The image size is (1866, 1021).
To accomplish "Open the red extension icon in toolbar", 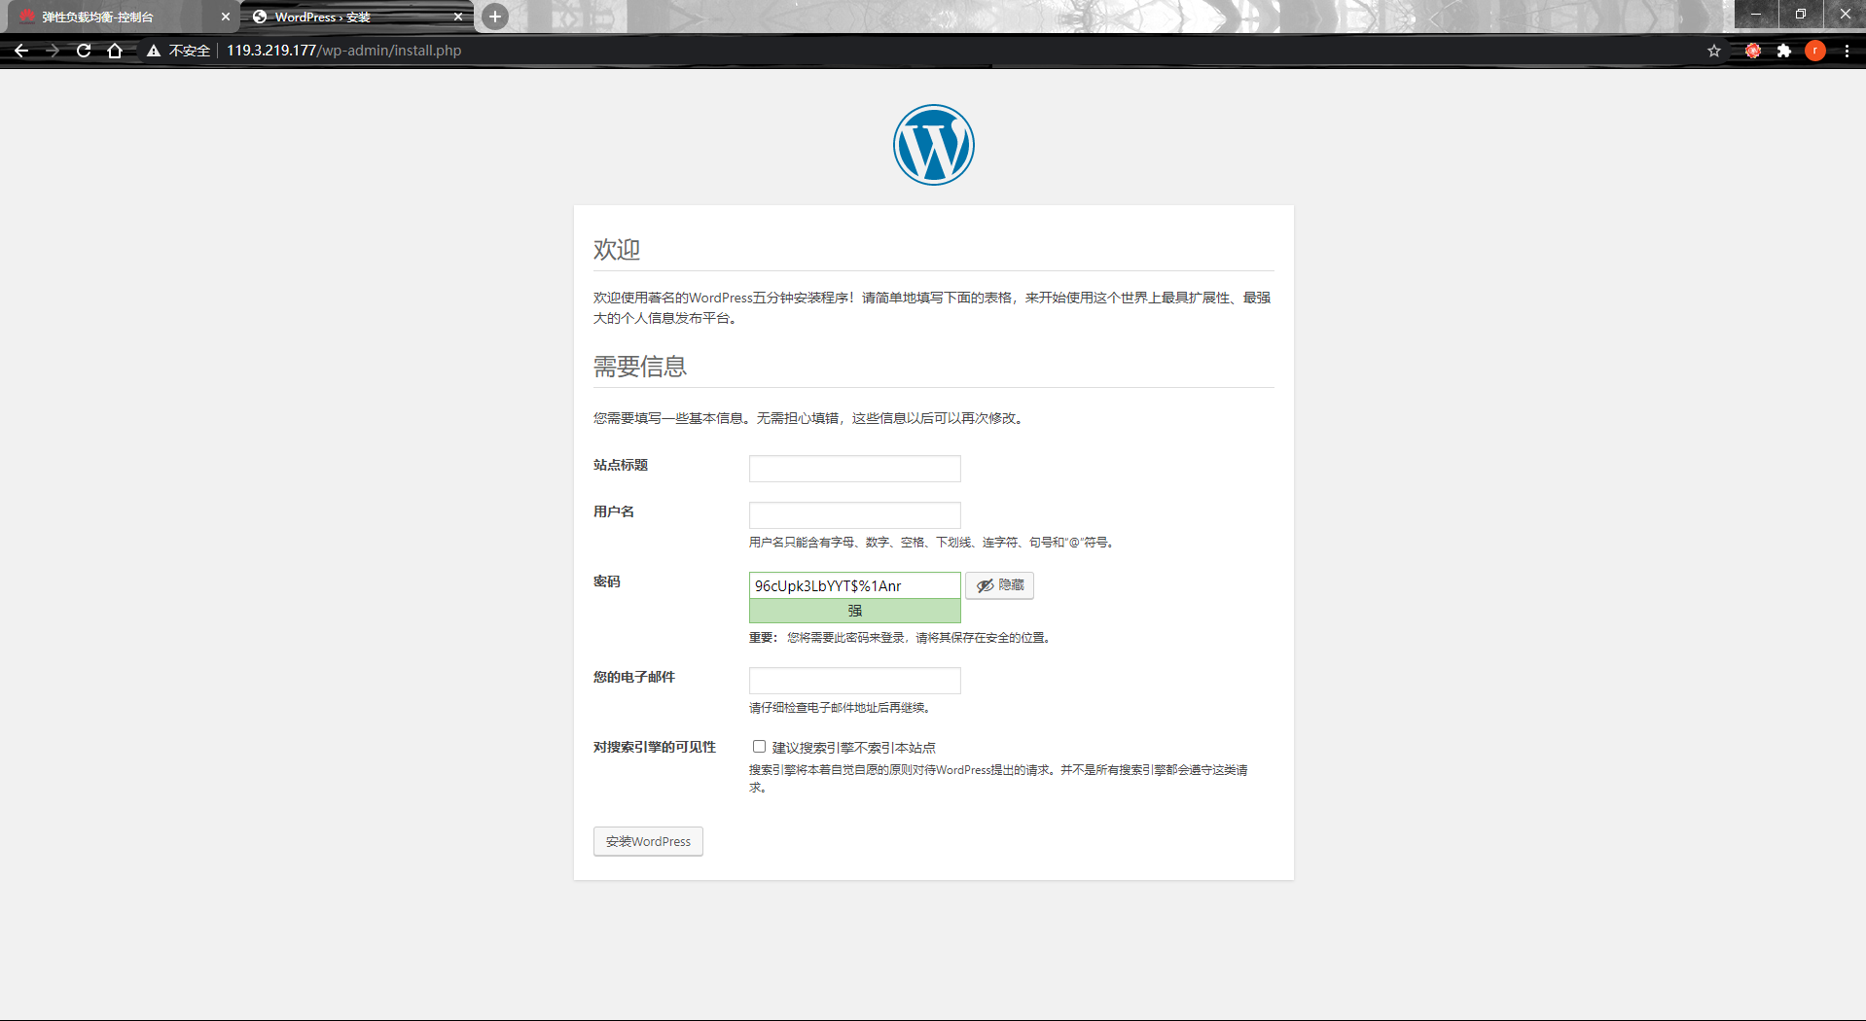I will click(x=1753, y=51).
